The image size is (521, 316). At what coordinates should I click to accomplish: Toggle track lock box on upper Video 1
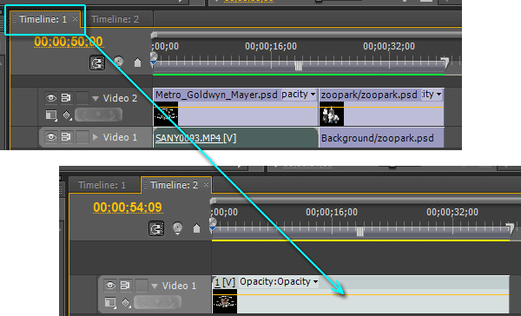(82, 137)
